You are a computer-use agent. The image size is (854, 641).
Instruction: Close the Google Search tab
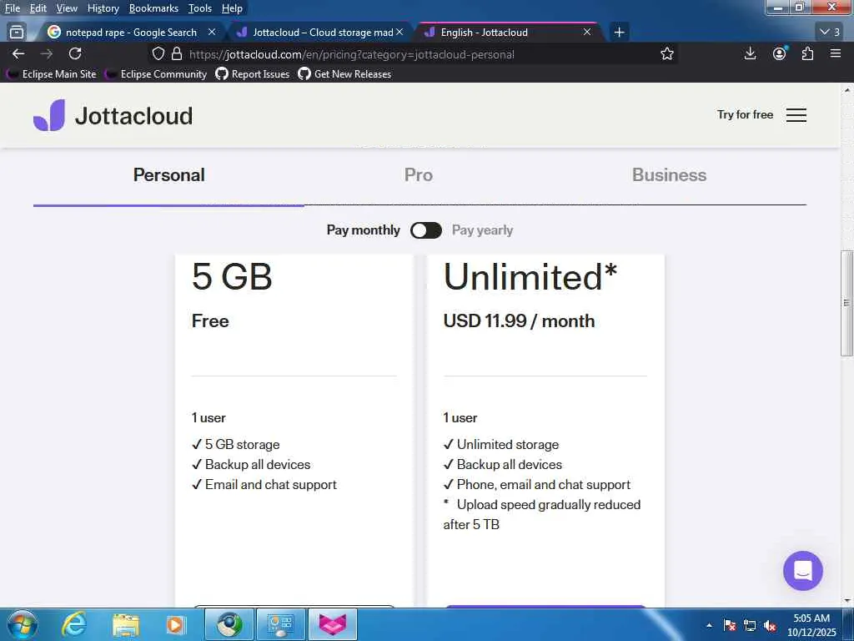tap(212, 33)
